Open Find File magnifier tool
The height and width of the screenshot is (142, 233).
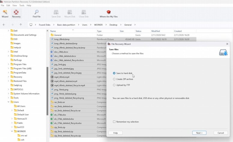pyautogui.click(x=37, y=14)
